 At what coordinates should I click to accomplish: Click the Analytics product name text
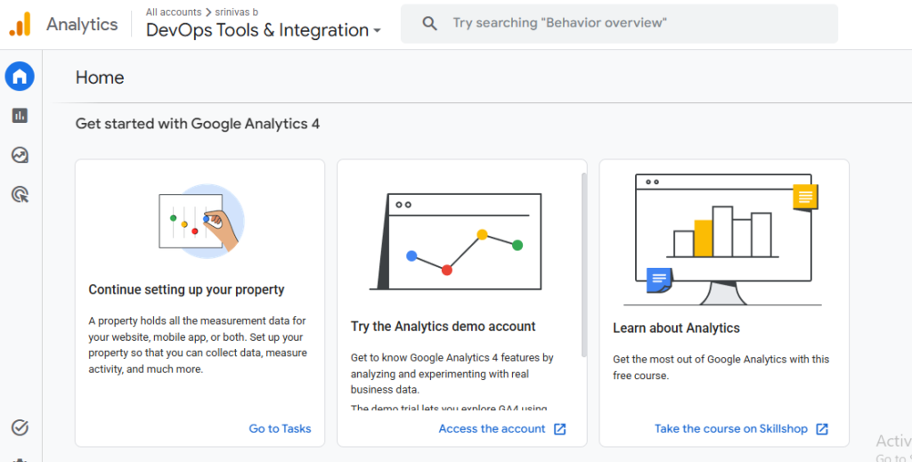coord(82,24)
